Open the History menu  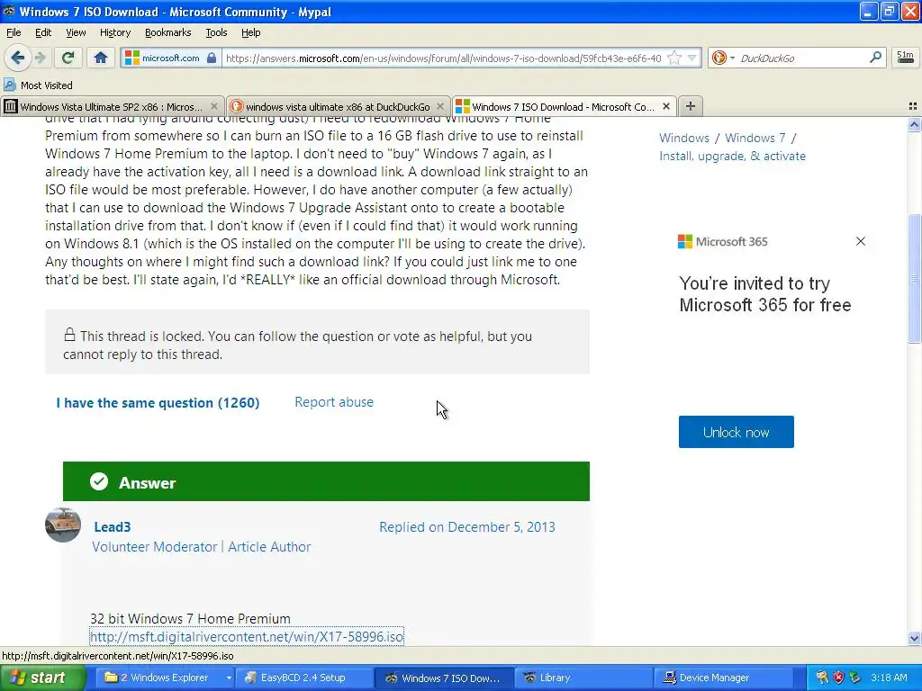(114, 32)
